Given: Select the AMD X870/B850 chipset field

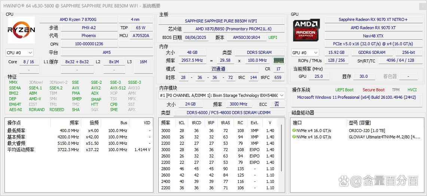Looking at the screenshot, I should pos(234,29).
